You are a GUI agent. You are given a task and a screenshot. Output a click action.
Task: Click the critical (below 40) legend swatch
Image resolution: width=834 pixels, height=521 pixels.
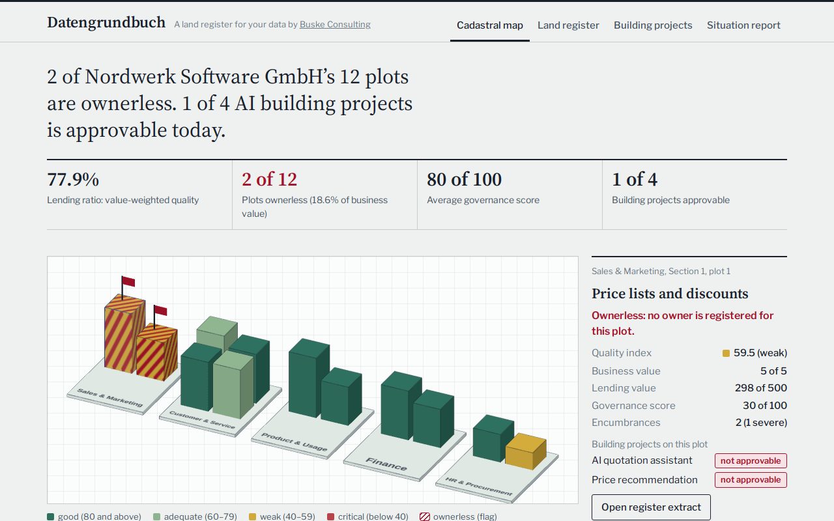331,516
